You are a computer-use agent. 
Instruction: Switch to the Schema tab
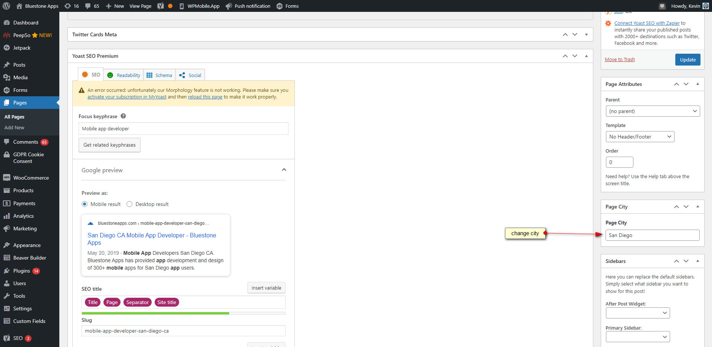[159, 75]
